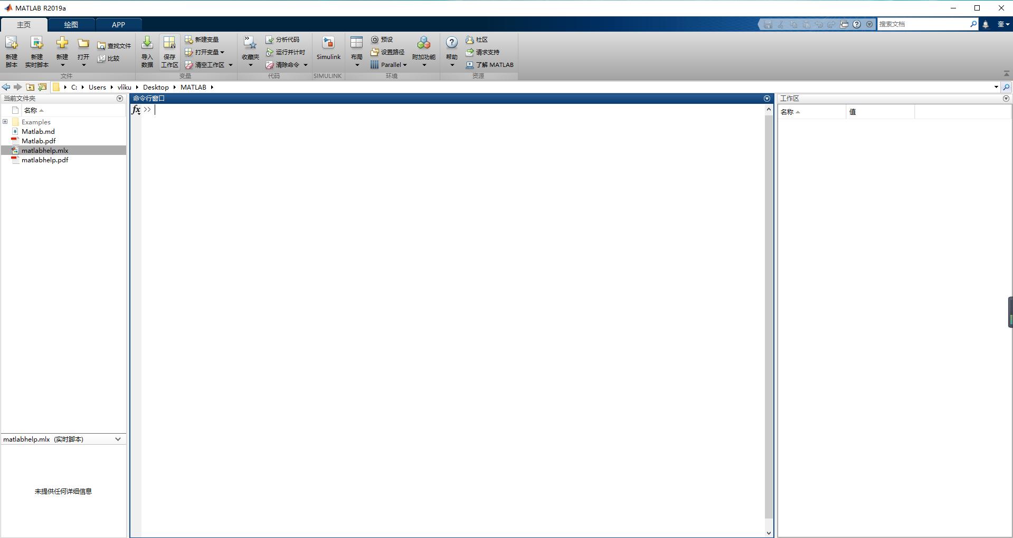This screenshot has height=538, width=1013.
Task: Open the 查找文件 find files tool
Action: (x=114, y=46)
